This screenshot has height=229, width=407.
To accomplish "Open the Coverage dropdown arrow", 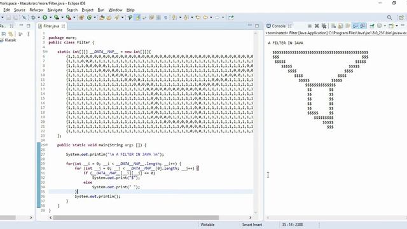I will pyautogui.click(x=62, y=18).
